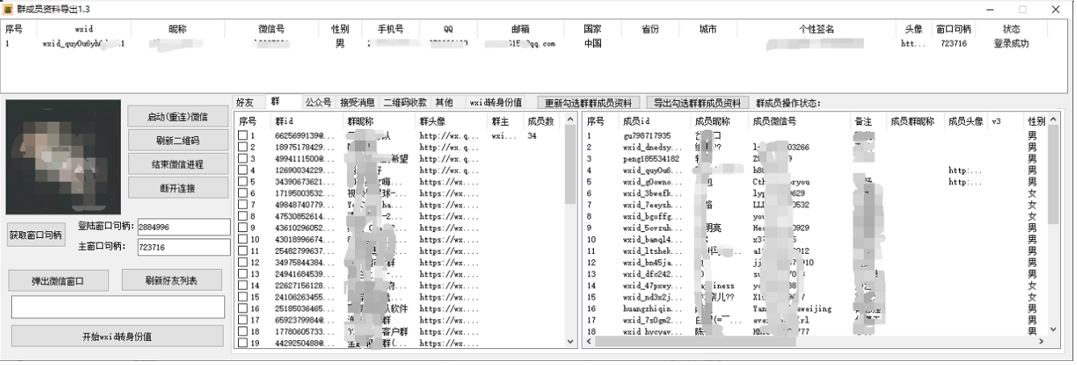Check the checkbox for group row 1
Viewport: 1077px width, 365px height.
(243, 136)
